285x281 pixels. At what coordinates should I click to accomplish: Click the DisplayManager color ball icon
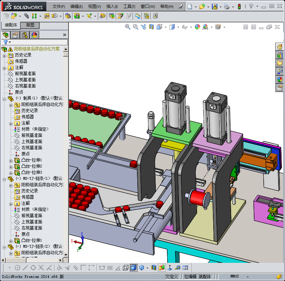coord(34,35)
